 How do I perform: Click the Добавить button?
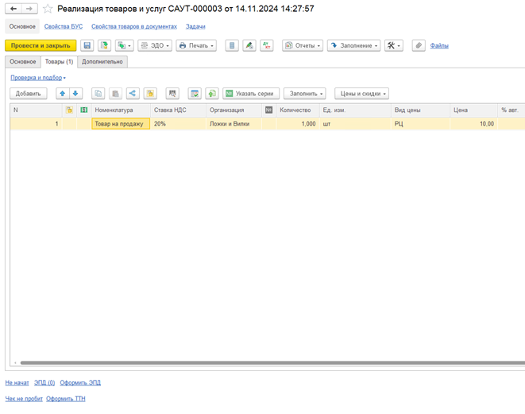click(29, 94)
